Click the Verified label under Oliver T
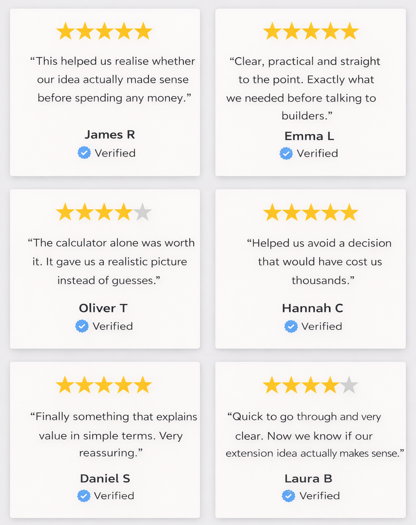The width and height of the screenshot is (416, 525). pos(113,326)
